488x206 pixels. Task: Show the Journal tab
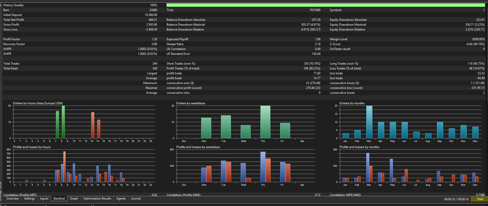[x=136, y=199]
